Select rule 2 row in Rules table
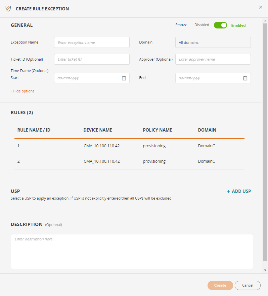Screen dimensions: 268x296 129,161
